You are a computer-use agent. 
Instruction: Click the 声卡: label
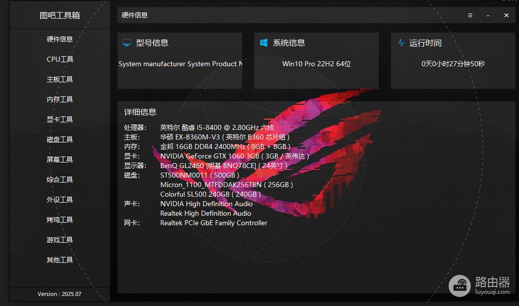pos(132,204)
